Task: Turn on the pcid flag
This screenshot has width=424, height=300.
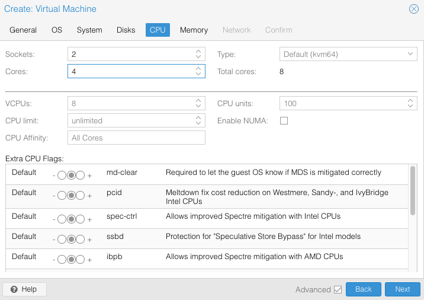Action: click(81, 196)
